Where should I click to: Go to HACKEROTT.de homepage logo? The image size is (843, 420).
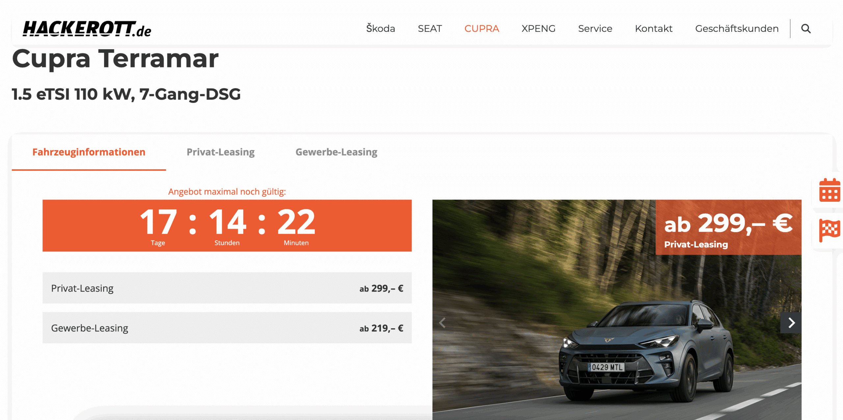(x=87, y=29)
